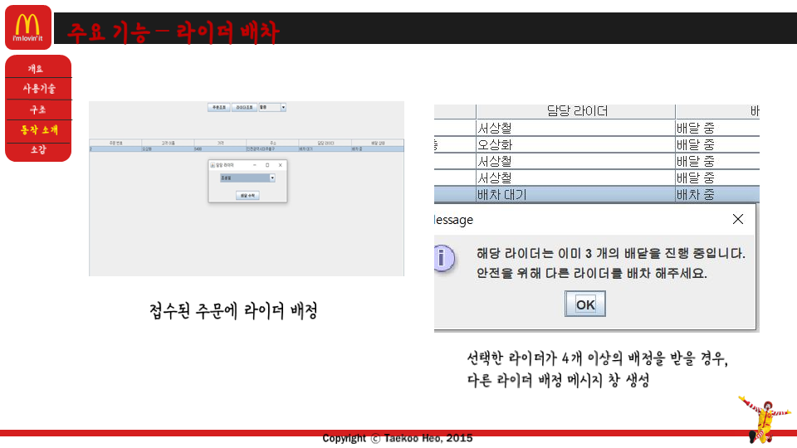The image size is (797, 448).
Task: Go to the 구조 sidebar section
Action: click(x=38, y=110)
